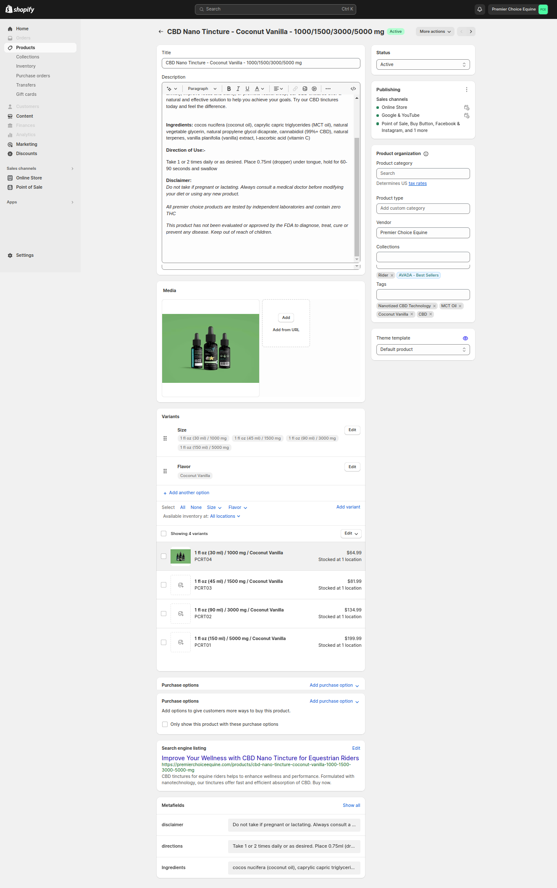Screen dimensions: 557x888
Task: Toggle bold formatting in description editor
Action: pos(229,89)
